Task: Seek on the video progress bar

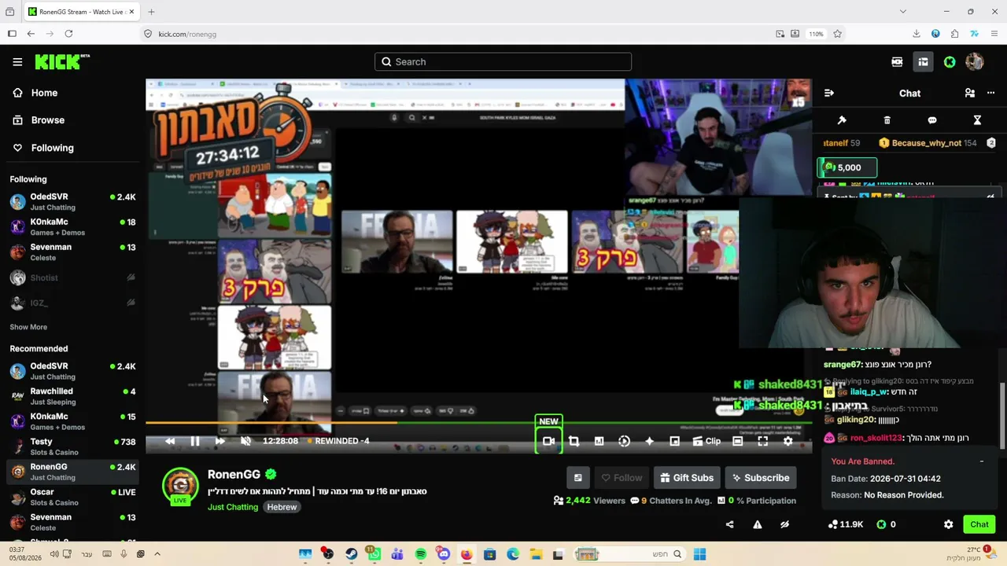Action: (478, 423)
